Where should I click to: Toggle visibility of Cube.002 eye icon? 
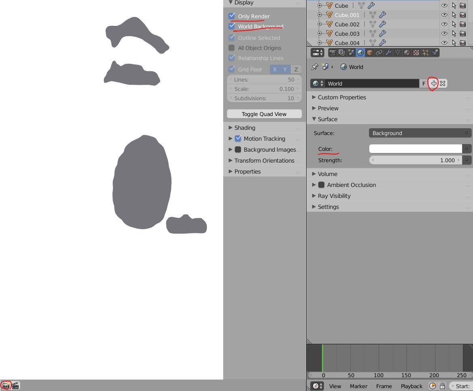point(444,24)
